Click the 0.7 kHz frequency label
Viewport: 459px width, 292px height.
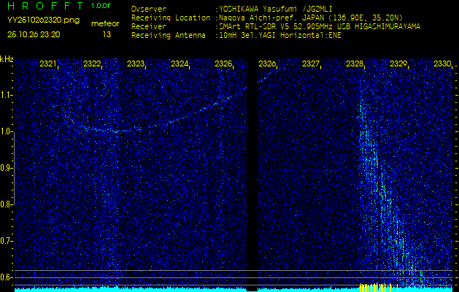(5, 241)
